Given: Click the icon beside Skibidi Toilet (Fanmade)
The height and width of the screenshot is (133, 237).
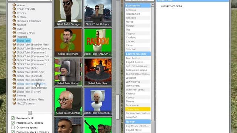Looking at the screenshot, I should (14, 76).
